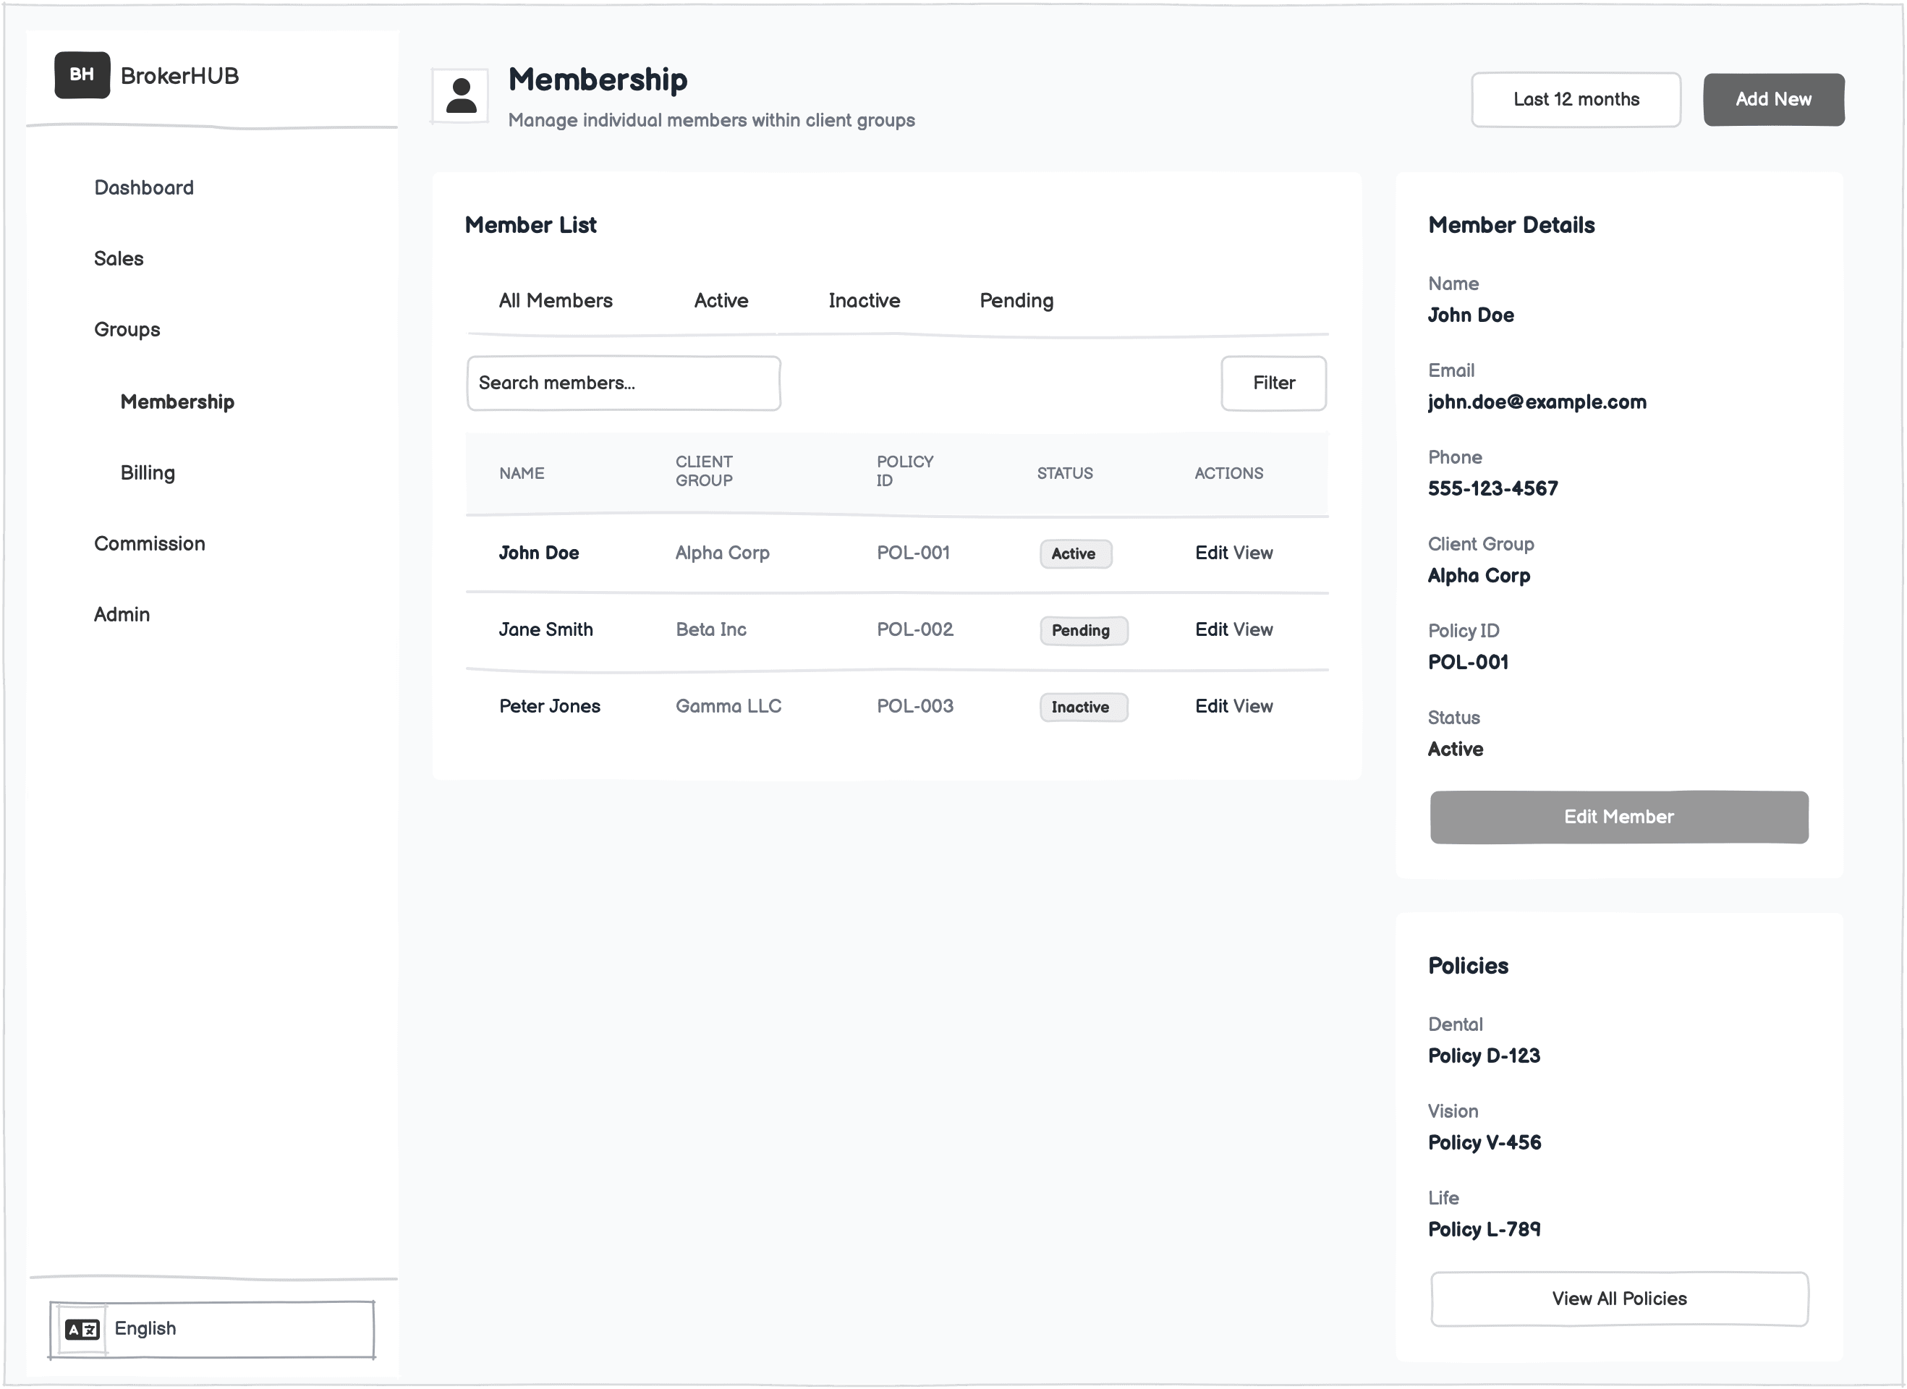Open the Filter options
Screen dimensions: 1907x1389
pos(1273,383)
